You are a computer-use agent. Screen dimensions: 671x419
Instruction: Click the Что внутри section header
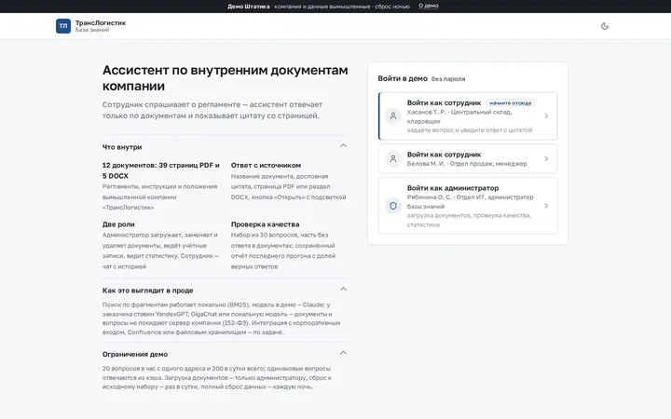coord(122,147)
